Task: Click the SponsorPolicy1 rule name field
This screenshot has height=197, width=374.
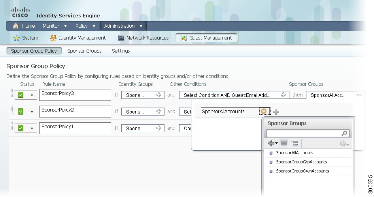Action: point(75,128)
